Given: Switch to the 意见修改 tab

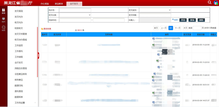Looking at the screenshot, I should pyautogui.click(x=59, y=4).
